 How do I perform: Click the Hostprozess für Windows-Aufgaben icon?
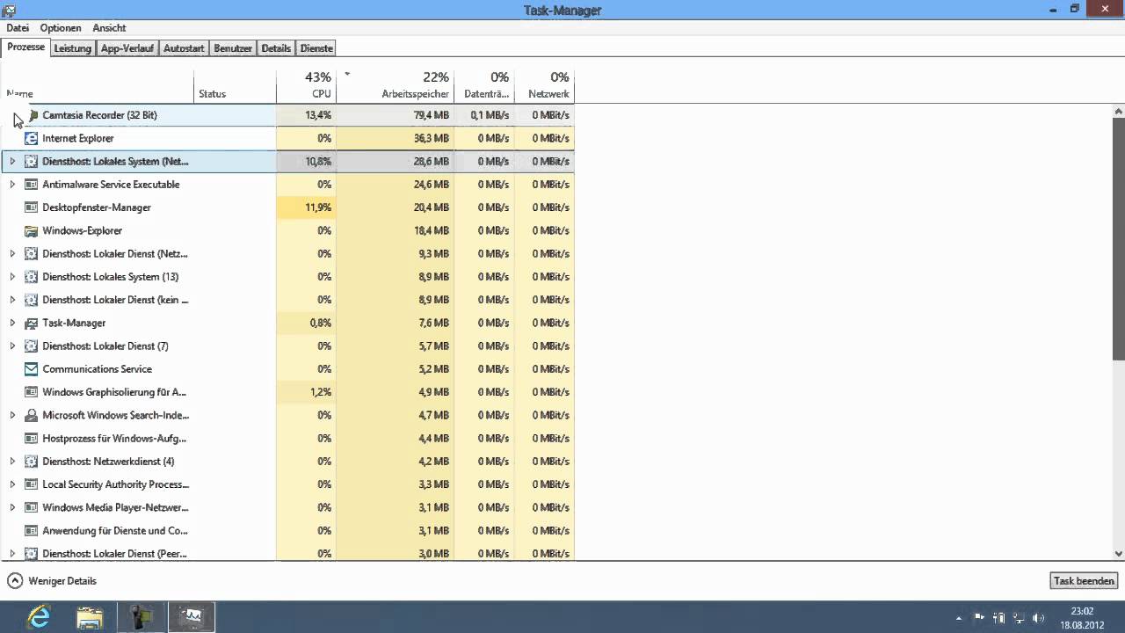pyautogui.click(x=32, y=438)
